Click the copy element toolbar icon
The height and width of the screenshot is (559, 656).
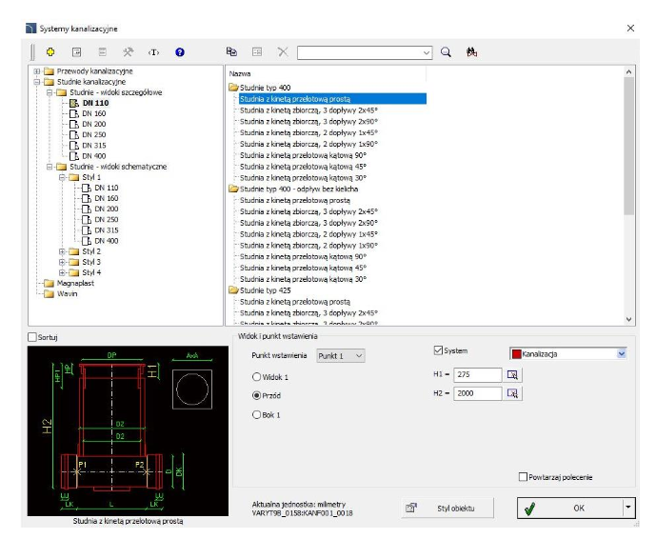(x=231, y=53)
